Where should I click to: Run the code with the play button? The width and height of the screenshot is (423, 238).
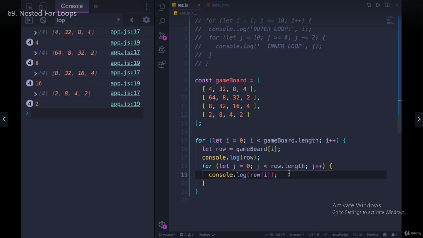[x=378, y=5]
